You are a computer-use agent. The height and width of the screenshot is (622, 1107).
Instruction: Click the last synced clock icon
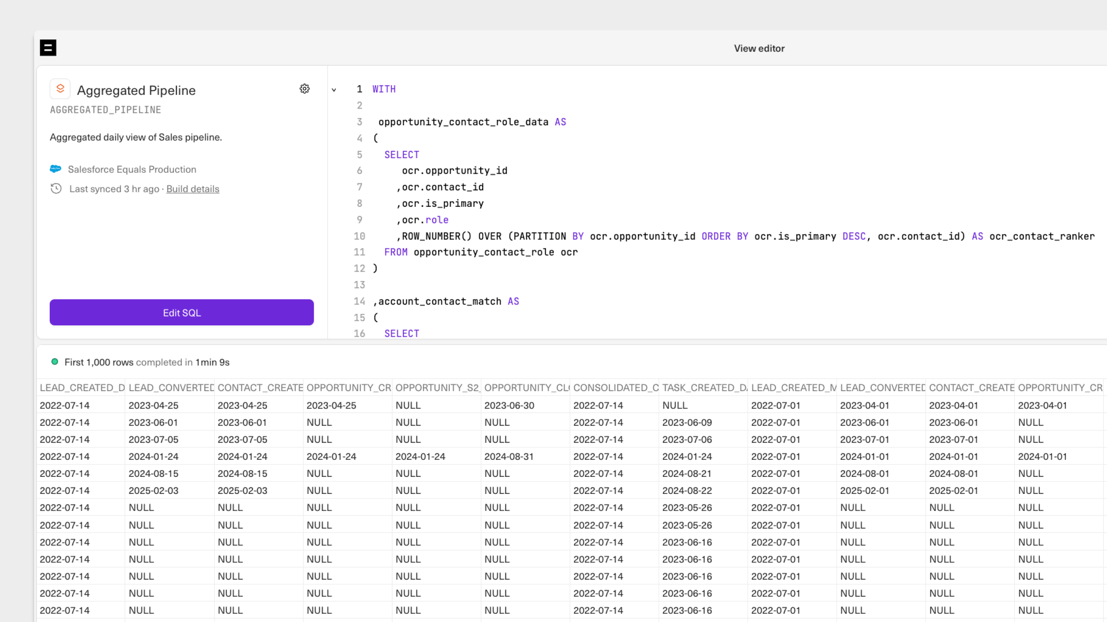(56, 188)
